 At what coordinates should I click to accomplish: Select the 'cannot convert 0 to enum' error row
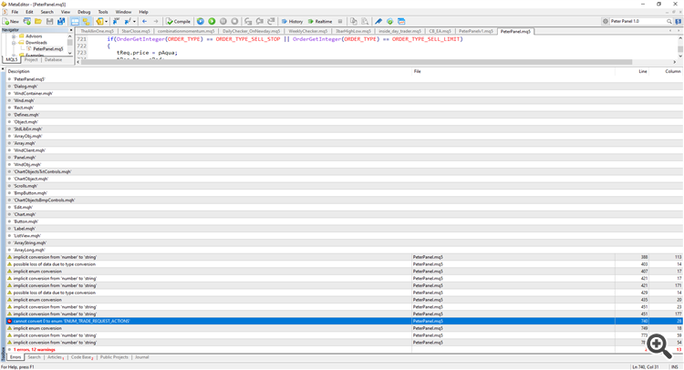tap(344, 321)
